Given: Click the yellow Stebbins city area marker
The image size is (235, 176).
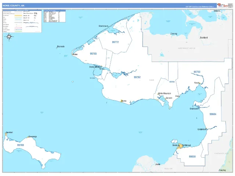Looking at the screenshot, I should click(180, 146).
